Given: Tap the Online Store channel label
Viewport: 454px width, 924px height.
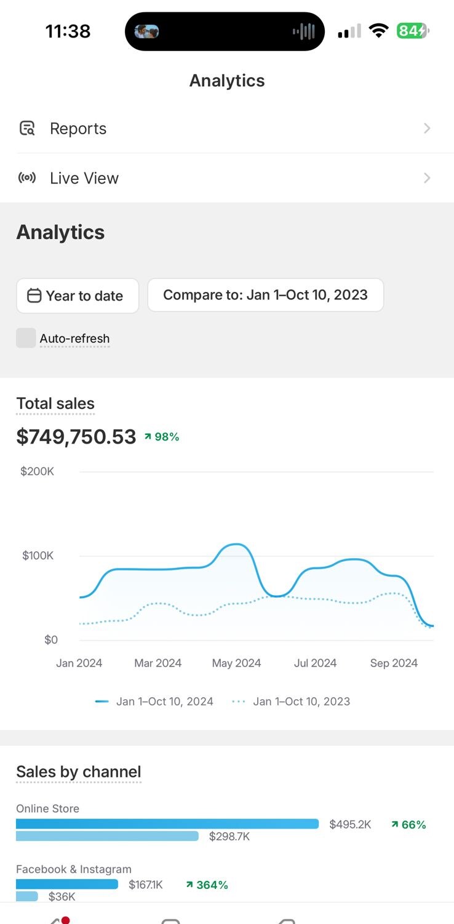Looking at the screenshot, I should (x=47, y=808).
